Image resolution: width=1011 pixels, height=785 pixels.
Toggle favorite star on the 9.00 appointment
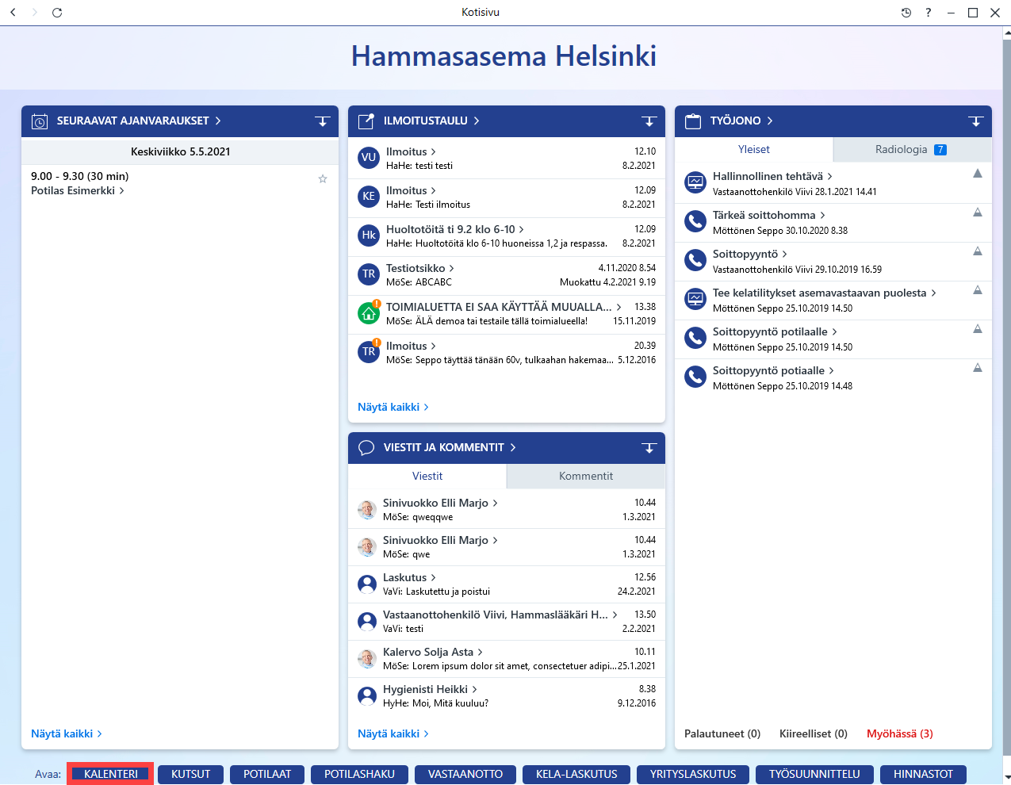323,179
